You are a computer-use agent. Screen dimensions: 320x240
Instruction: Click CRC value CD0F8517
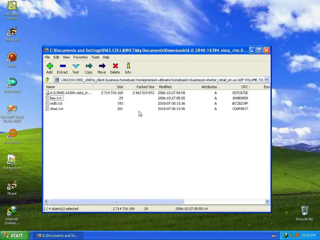point(240,109)
